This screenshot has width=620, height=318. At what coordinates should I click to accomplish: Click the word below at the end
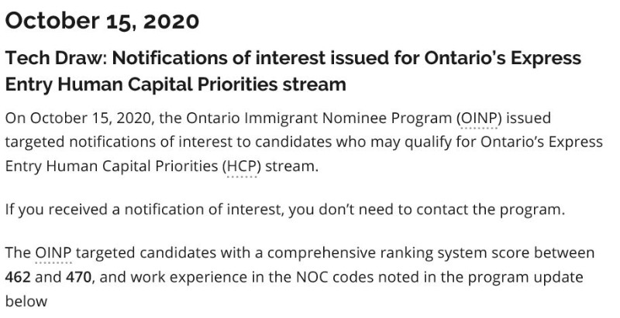26,301
